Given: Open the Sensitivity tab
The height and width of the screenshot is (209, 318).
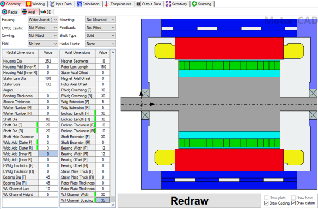Looking at the screenshot, I should [177, 4].
